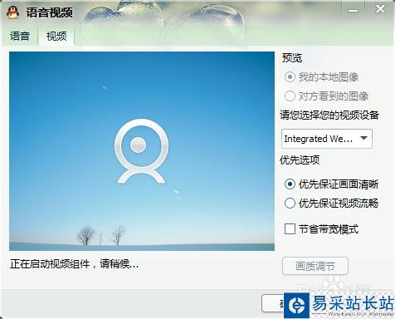This screenshot has width=395, height=319.
Task: Click the 请您选择您的视频设备 label
Action: click(x=329, y=115)
